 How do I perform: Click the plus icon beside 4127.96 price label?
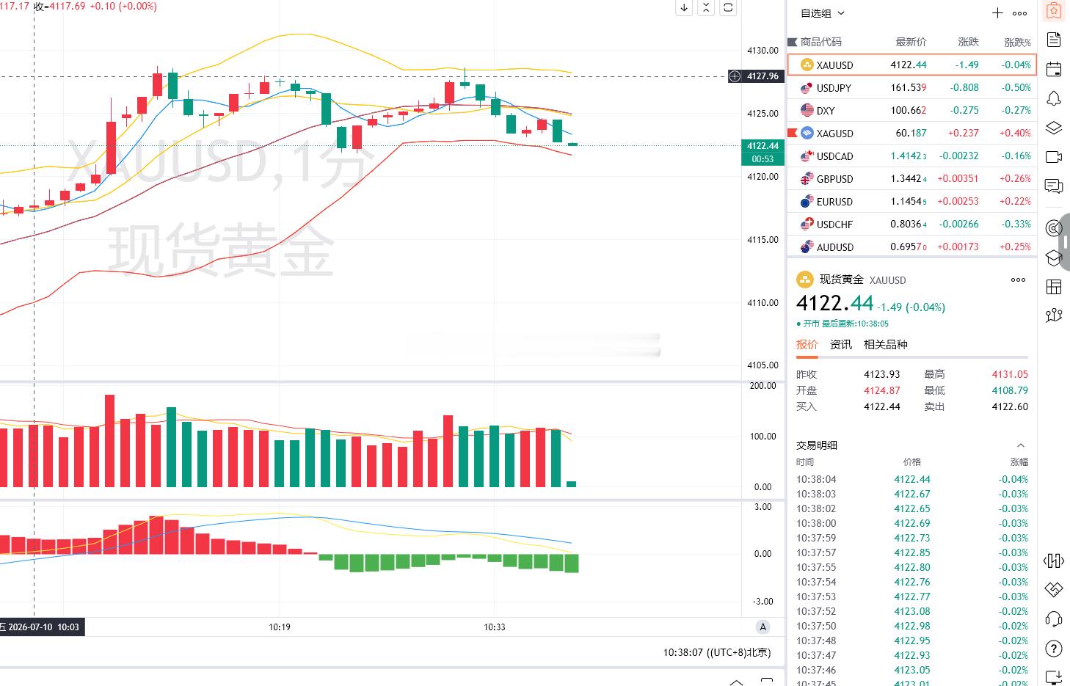pos(735,76)
